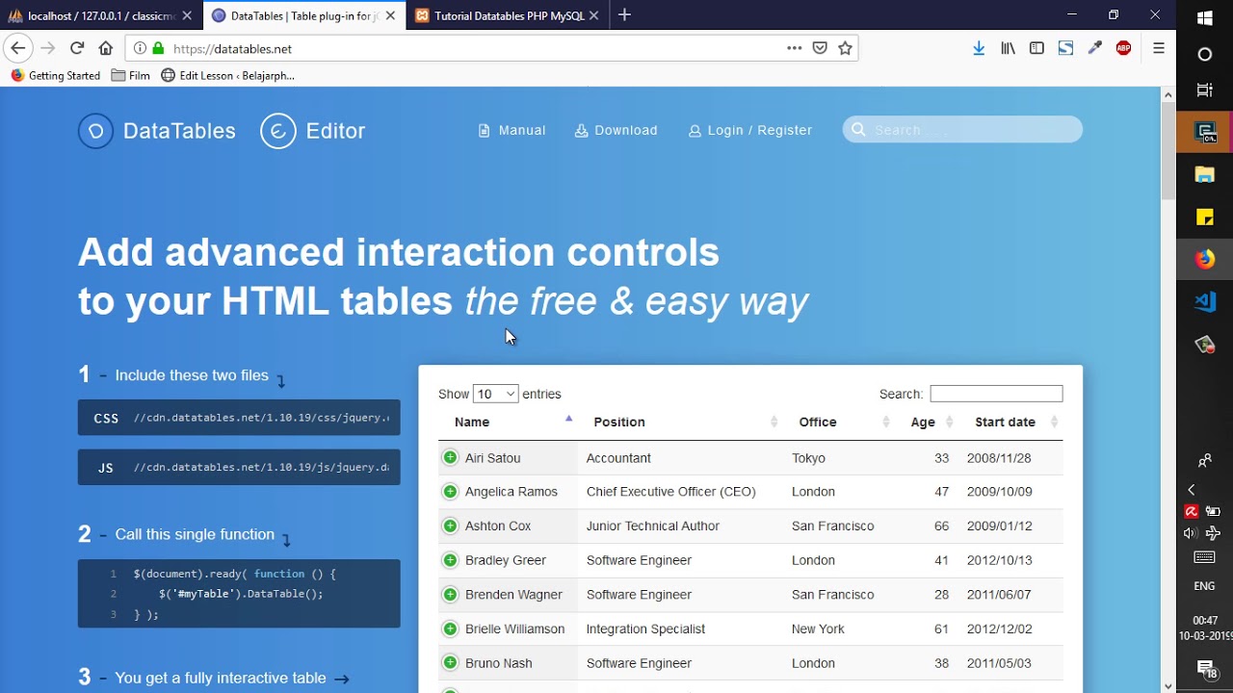Click the JS CDN link code box
The height and width of the screenshot is (693, 1233).
pos(239,468)
